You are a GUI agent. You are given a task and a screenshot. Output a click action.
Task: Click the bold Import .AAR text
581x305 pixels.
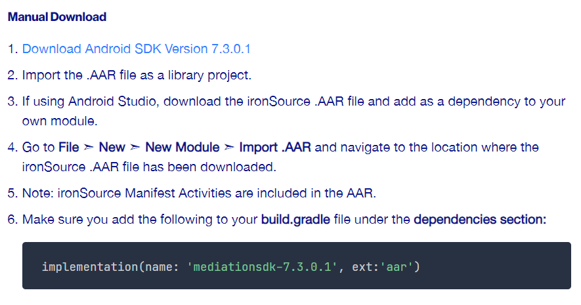click(275, 148)
